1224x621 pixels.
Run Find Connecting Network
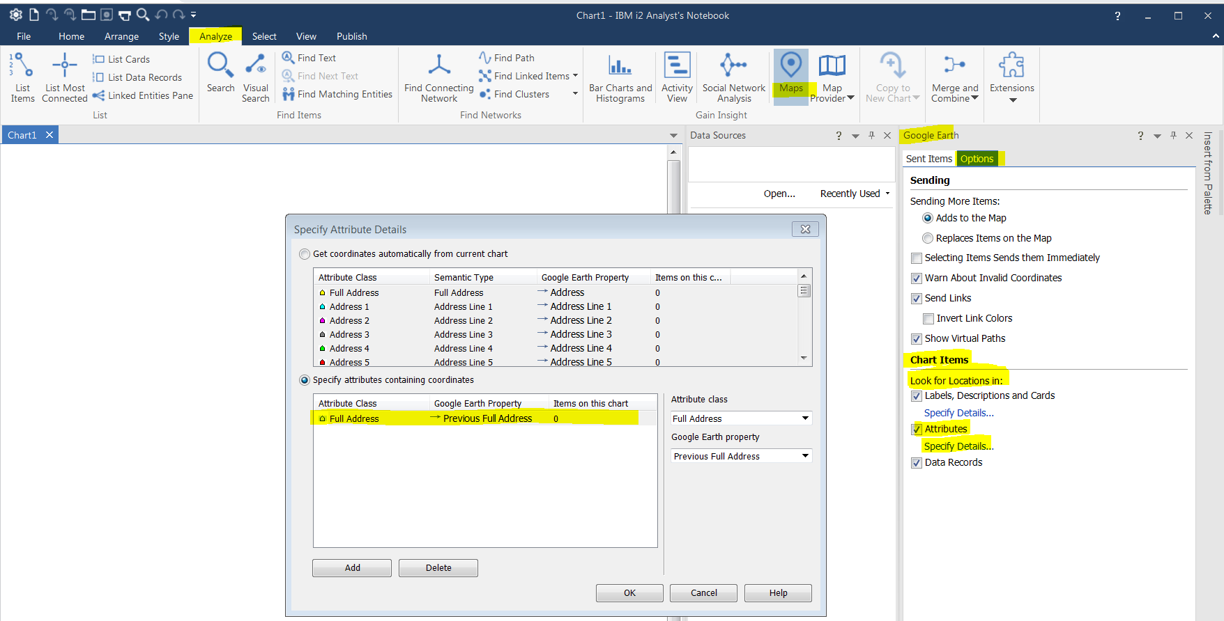click(x=439, y=77)
